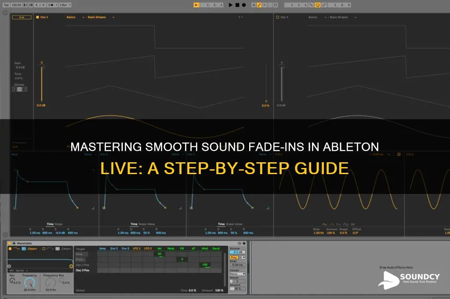Click the Osc 2 gain slider
This screenshot has width=450, height=299.
282,83
